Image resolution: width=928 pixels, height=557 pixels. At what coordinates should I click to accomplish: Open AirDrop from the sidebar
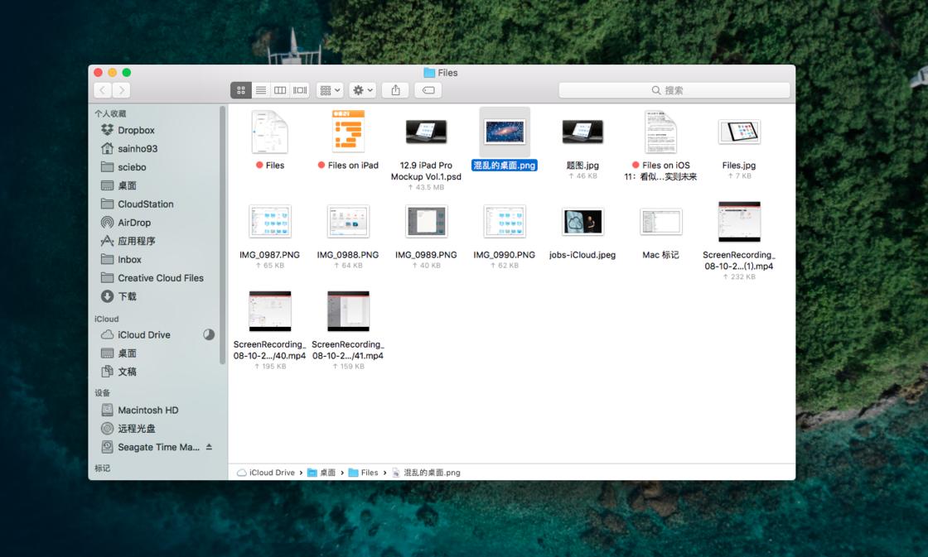pyautogui.click(x=133, y=223)
